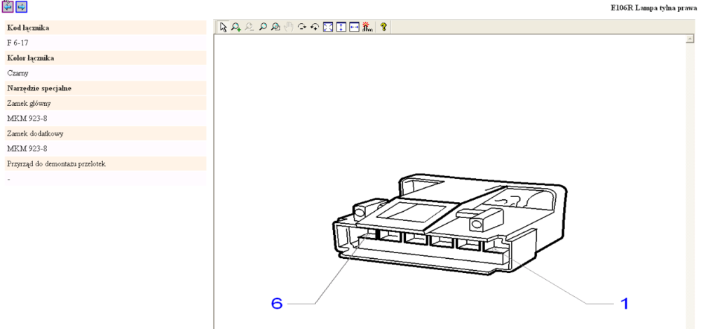
Task: Click pin number 1 label on diagram
Action: click(622, 304)
